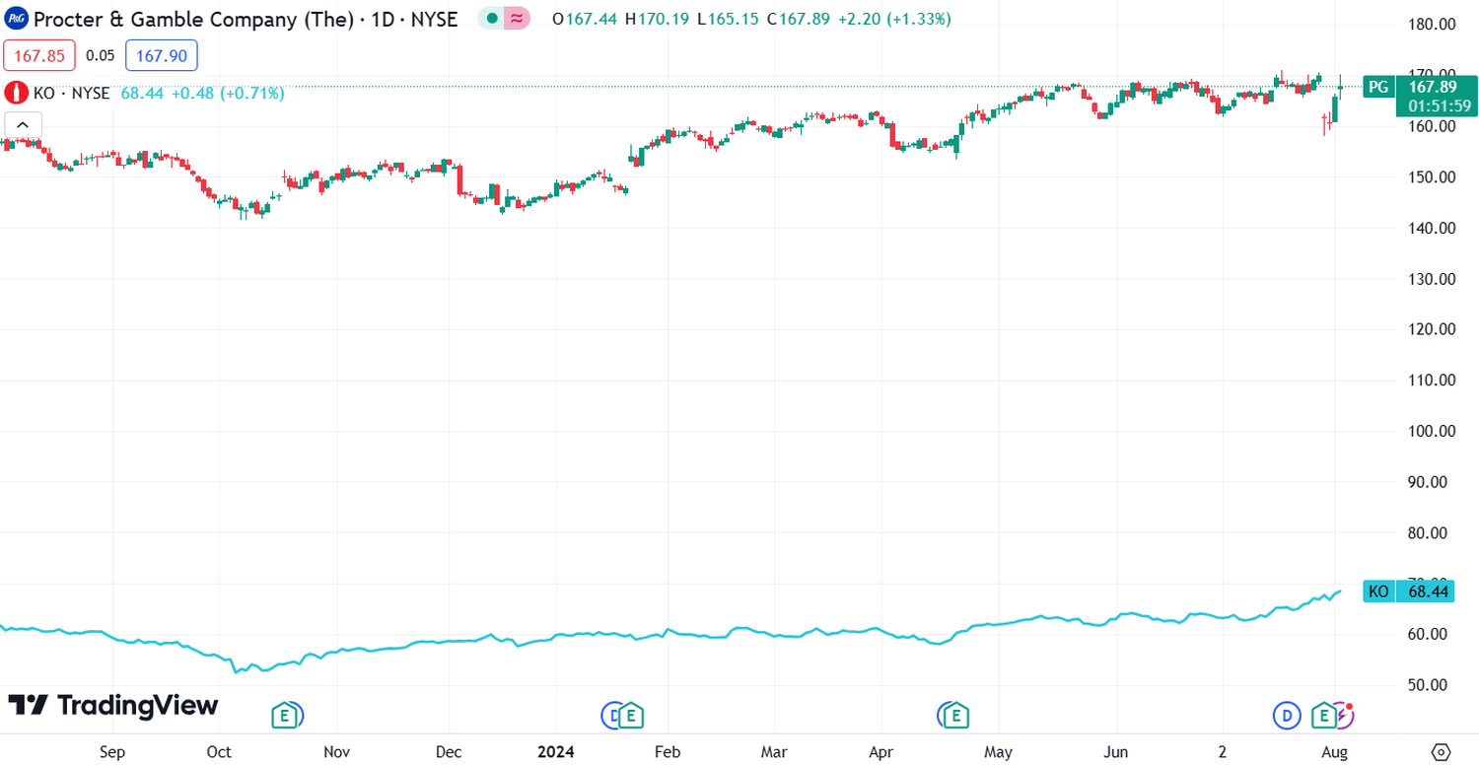Click the May label on time axis

998,752
